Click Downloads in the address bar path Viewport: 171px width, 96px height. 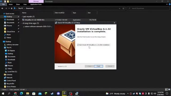click(x=30, y=8)
